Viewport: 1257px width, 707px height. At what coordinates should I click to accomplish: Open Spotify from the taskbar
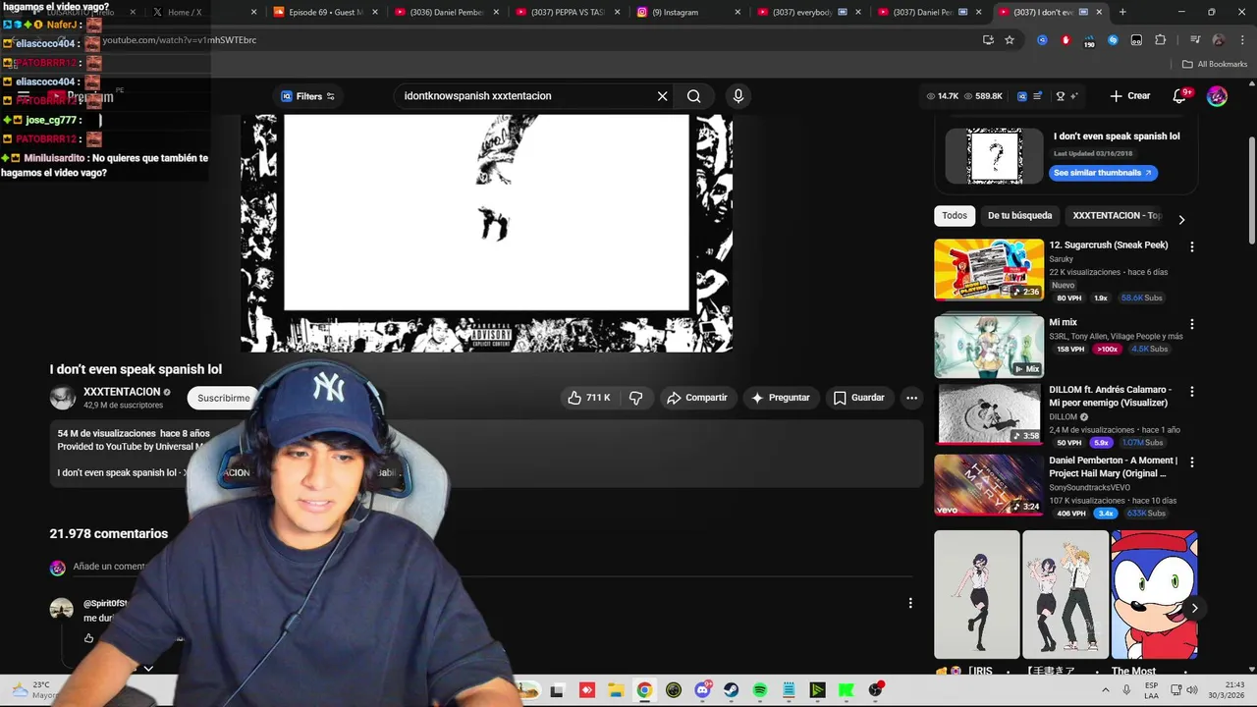click(x=760, y=690)
